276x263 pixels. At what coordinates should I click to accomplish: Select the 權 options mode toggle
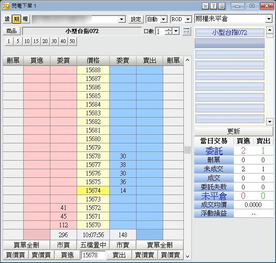25,19
